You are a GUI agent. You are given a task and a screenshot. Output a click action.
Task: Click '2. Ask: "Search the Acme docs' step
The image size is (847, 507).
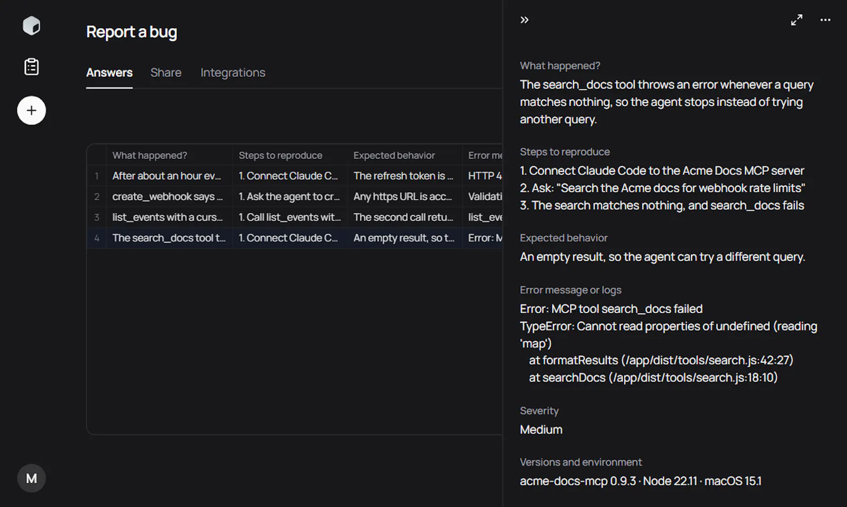662,188
